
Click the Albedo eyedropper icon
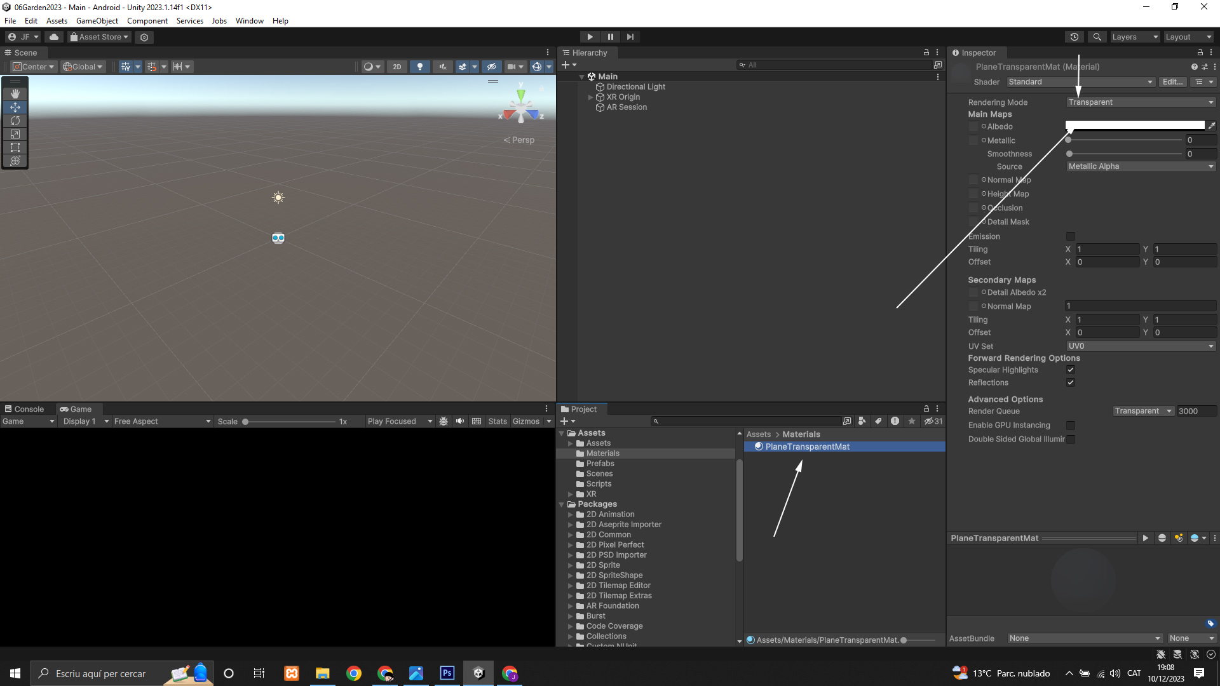pos(1211,126)
